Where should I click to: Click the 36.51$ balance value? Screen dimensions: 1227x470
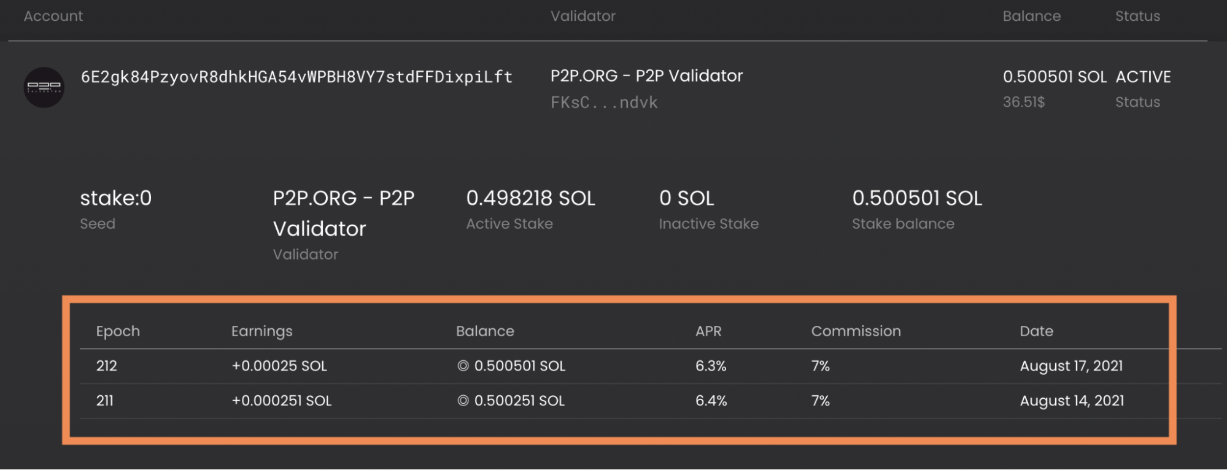1023,102
